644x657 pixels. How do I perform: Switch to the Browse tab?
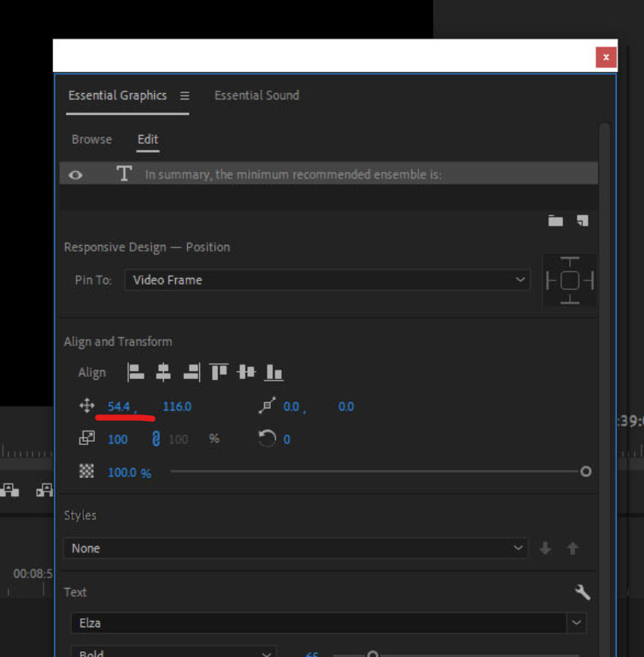click(91, 139)
